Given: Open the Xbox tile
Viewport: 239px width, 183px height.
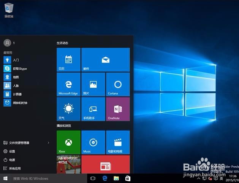Looking at the screenshot, I should (x=68, y=142).
